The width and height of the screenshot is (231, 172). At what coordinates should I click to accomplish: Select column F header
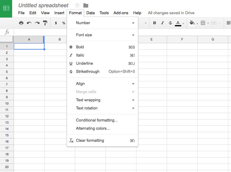click(x=182, y=40)
